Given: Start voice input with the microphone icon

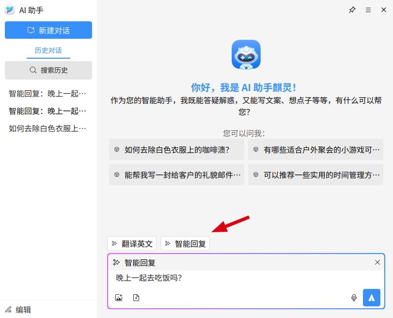Looking at the screenshot, I should 354,298.
